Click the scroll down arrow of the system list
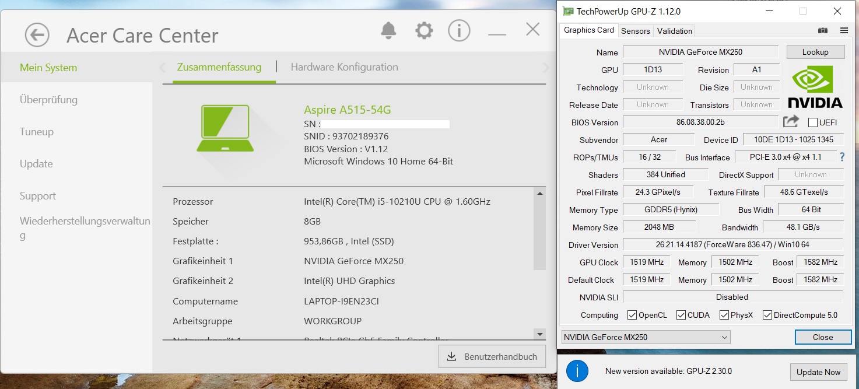 coord(540,334)
